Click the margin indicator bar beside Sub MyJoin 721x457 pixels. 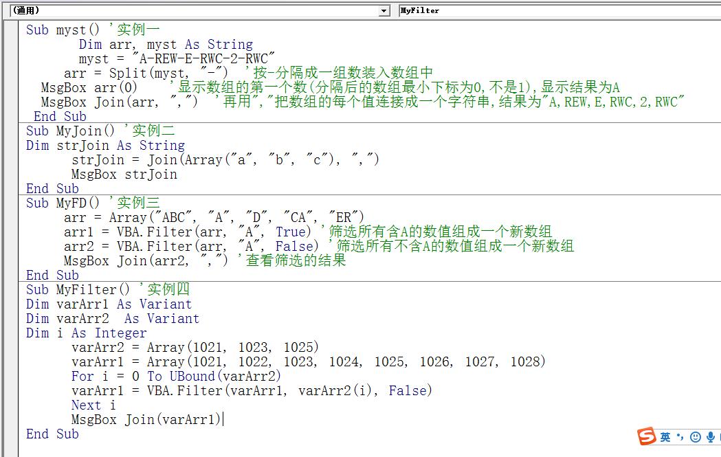(10, 131)
